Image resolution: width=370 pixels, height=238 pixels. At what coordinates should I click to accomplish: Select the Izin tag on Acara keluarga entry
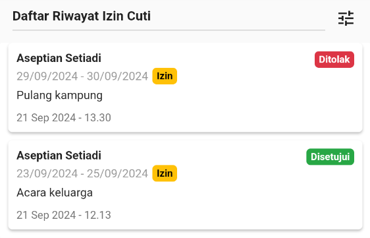(165, 173)
